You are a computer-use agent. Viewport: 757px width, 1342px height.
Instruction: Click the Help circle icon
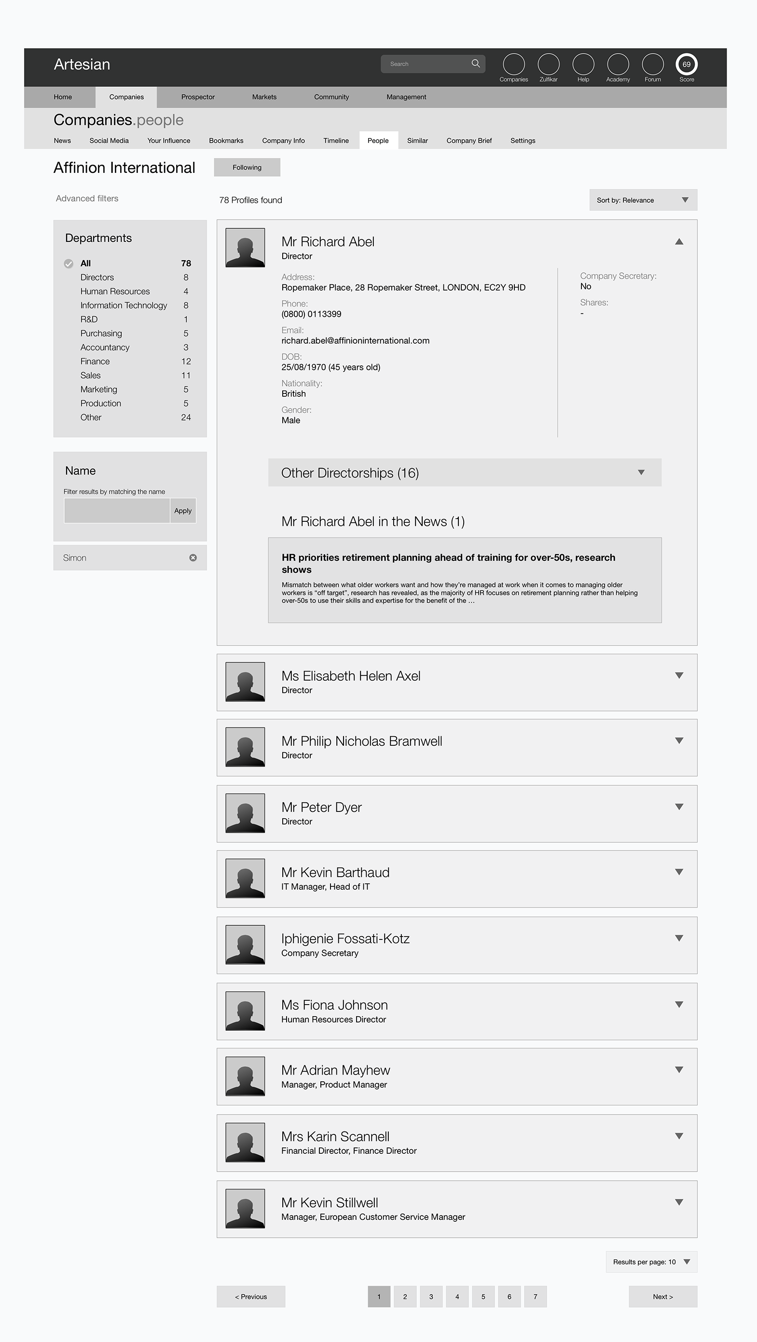(583, 64)
